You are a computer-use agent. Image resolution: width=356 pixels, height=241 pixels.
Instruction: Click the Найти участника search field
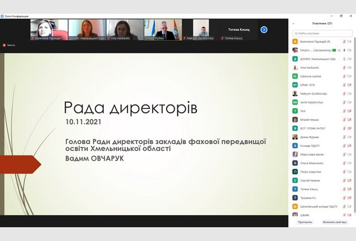tap(323, 33)
